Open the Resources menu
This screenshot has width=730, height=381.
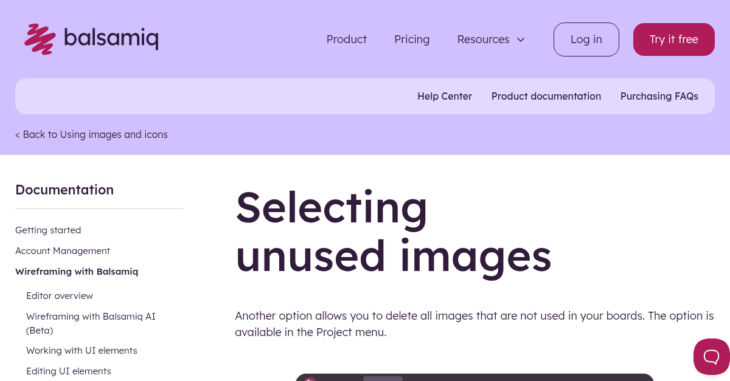pyautogui.click(x=483, y=39)
